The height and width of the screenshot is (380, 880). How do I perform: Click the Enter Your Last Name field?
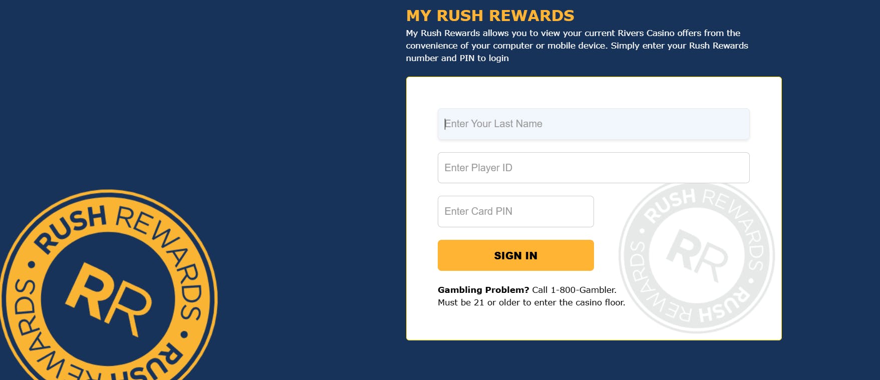click(594, 124)
